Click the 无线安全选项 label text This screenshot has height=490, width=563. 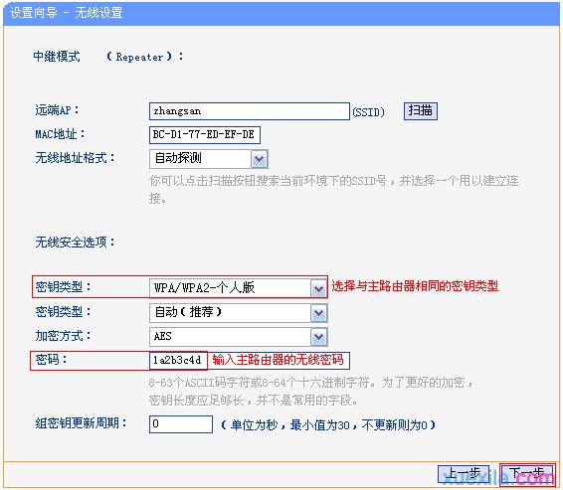tap(75, 243)
